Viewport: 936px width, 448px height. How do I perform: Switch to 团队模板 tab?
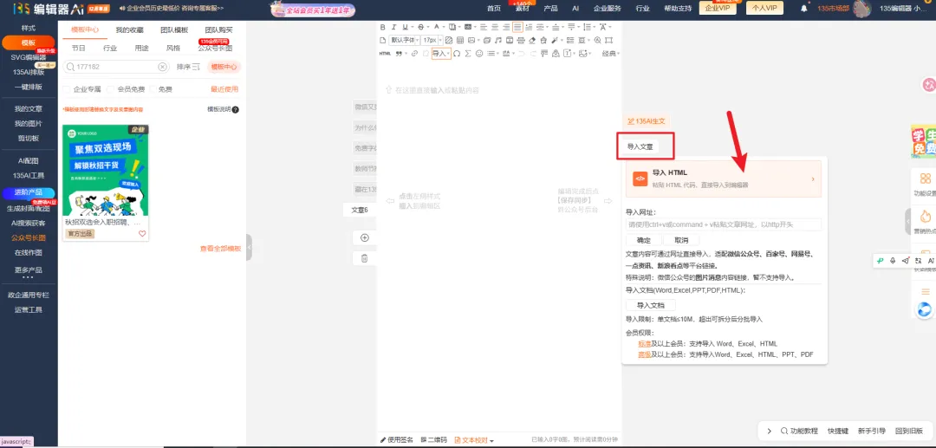[x=174, y=29]
